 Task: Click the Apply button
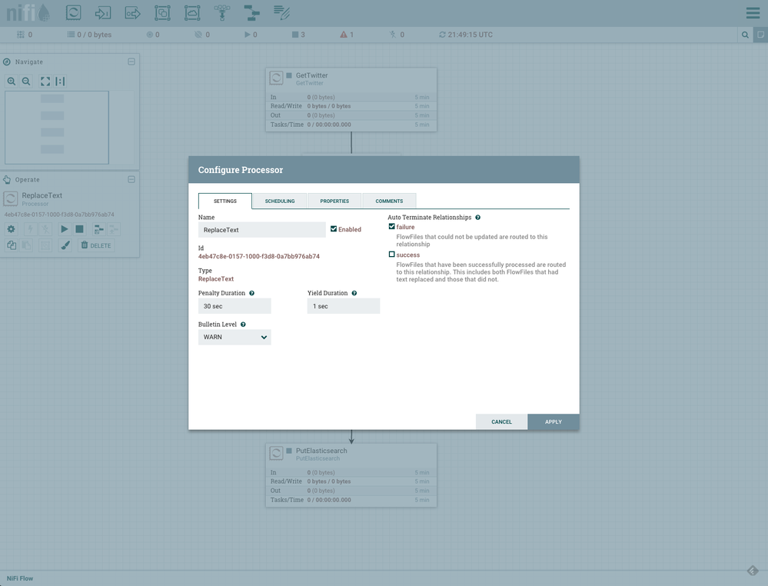point(554,422)
